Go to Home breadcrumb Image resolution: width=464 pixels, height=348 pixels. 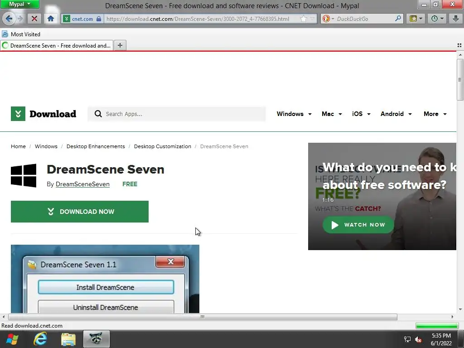pyautogui.click(x=18, y=146)
